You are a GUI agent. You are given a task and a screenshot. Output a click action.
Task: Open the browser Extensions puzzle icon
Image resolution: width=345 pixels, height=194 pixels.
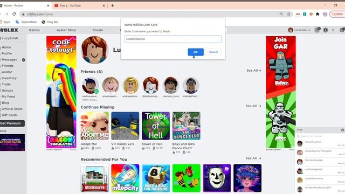(x=318, y=14)
